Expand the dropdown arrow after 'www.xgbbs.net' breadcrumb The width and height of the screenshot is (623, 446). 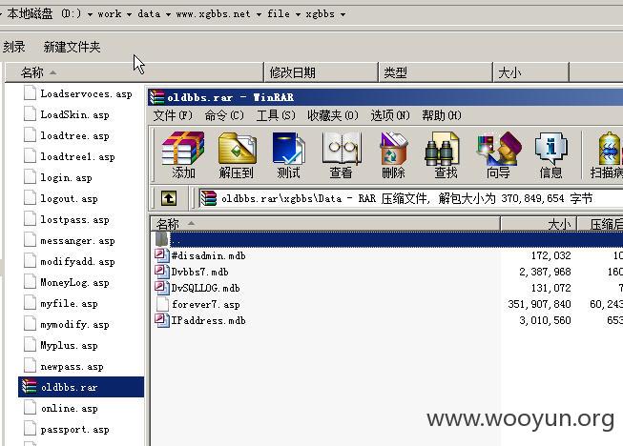[x=259, y=14]
